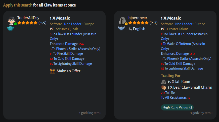Click the Apply this search link

tap(18, 5)
